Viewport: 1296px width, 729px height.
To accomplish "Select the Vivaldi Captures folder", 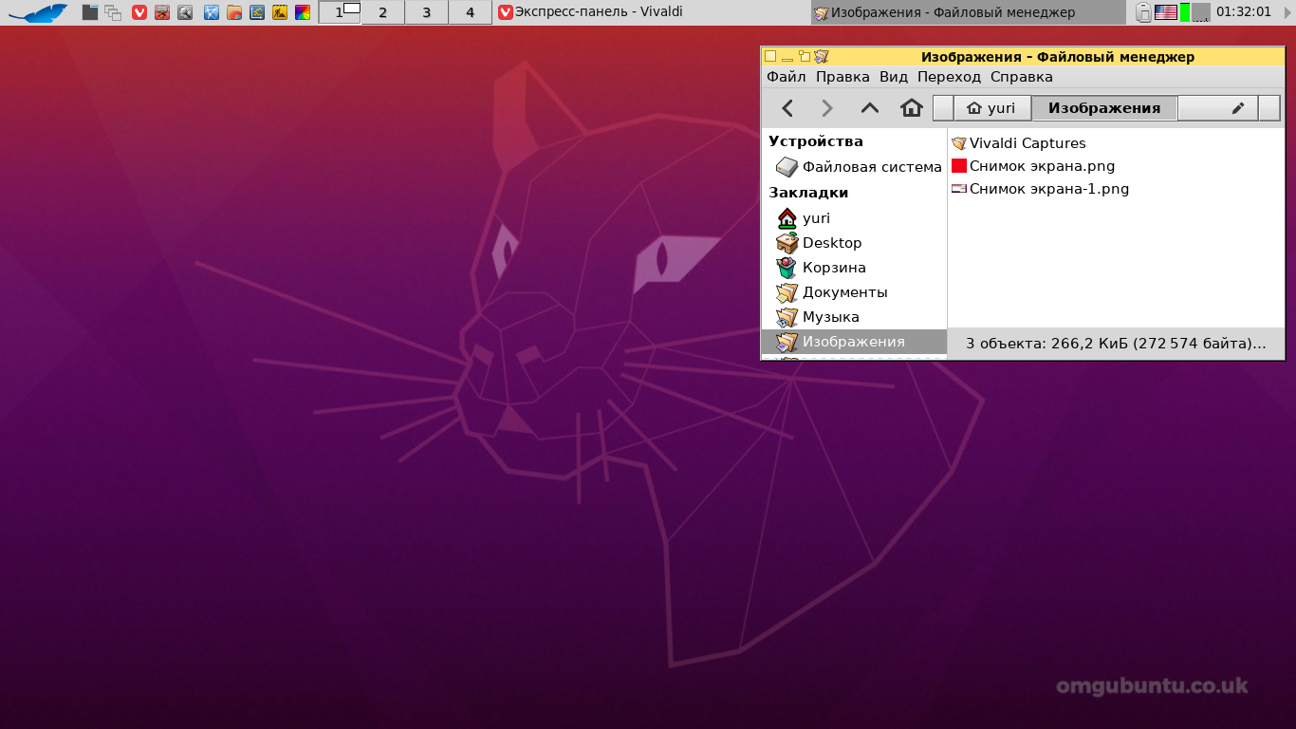I will click(1028, 143).
